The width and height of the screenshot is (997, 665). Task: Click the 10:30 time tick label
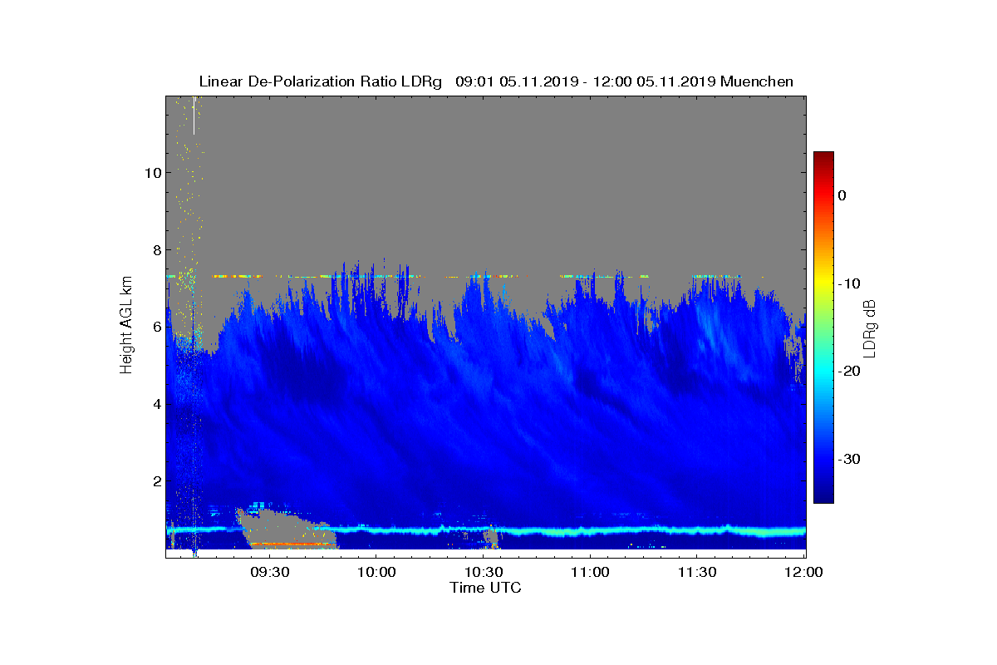pos(483,572)
